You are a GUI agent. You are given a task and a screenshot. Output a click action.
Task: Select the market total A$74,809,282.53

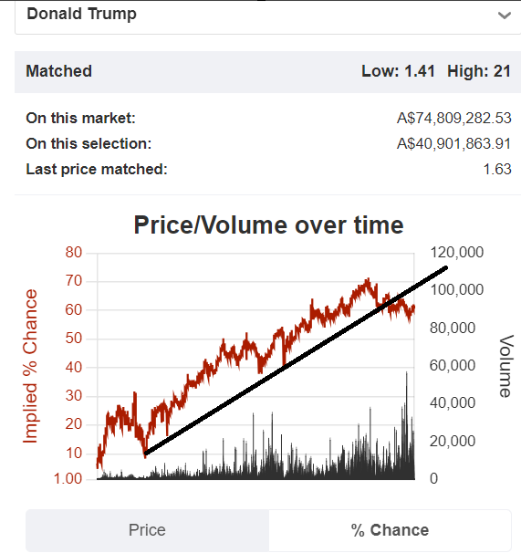tap(454, 118)
